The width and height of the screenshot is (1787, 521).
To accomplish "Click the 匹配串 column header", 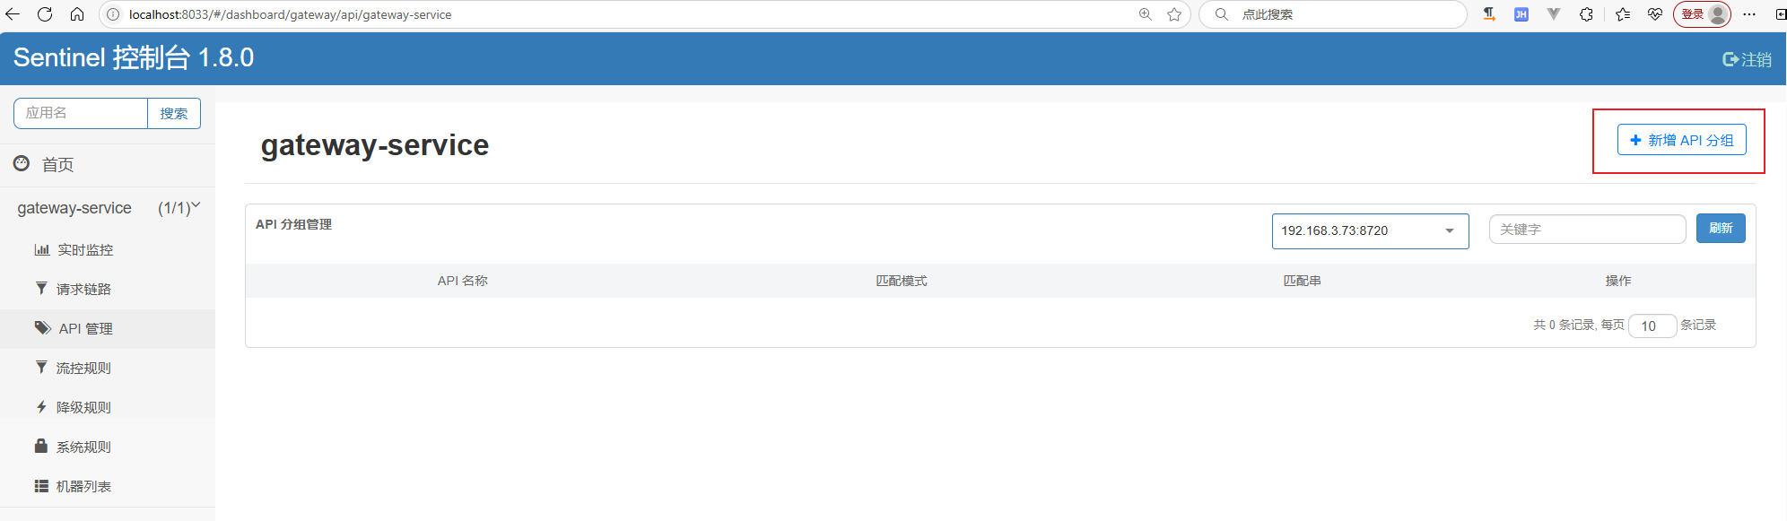I will (x=1302, y=281).
